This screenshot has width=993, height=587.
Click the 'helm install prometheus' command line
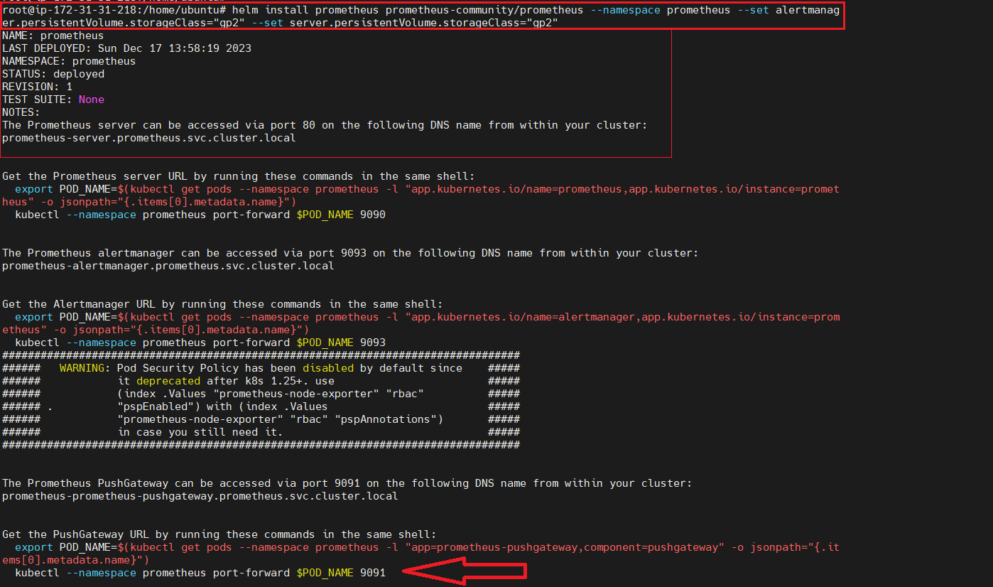click(x=421, y=17)
